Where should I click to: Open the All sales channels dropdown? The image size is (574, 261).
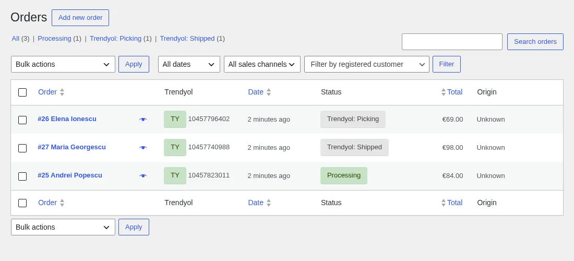point(262,64)
